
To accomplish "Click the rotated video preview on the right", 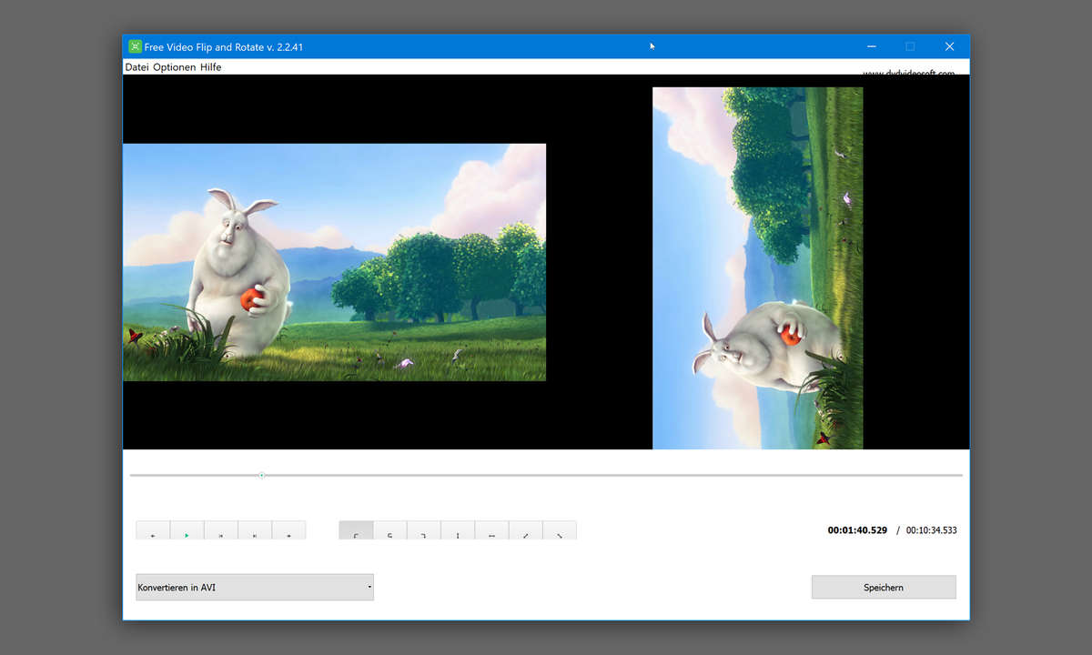I will (x=758, y=268).
